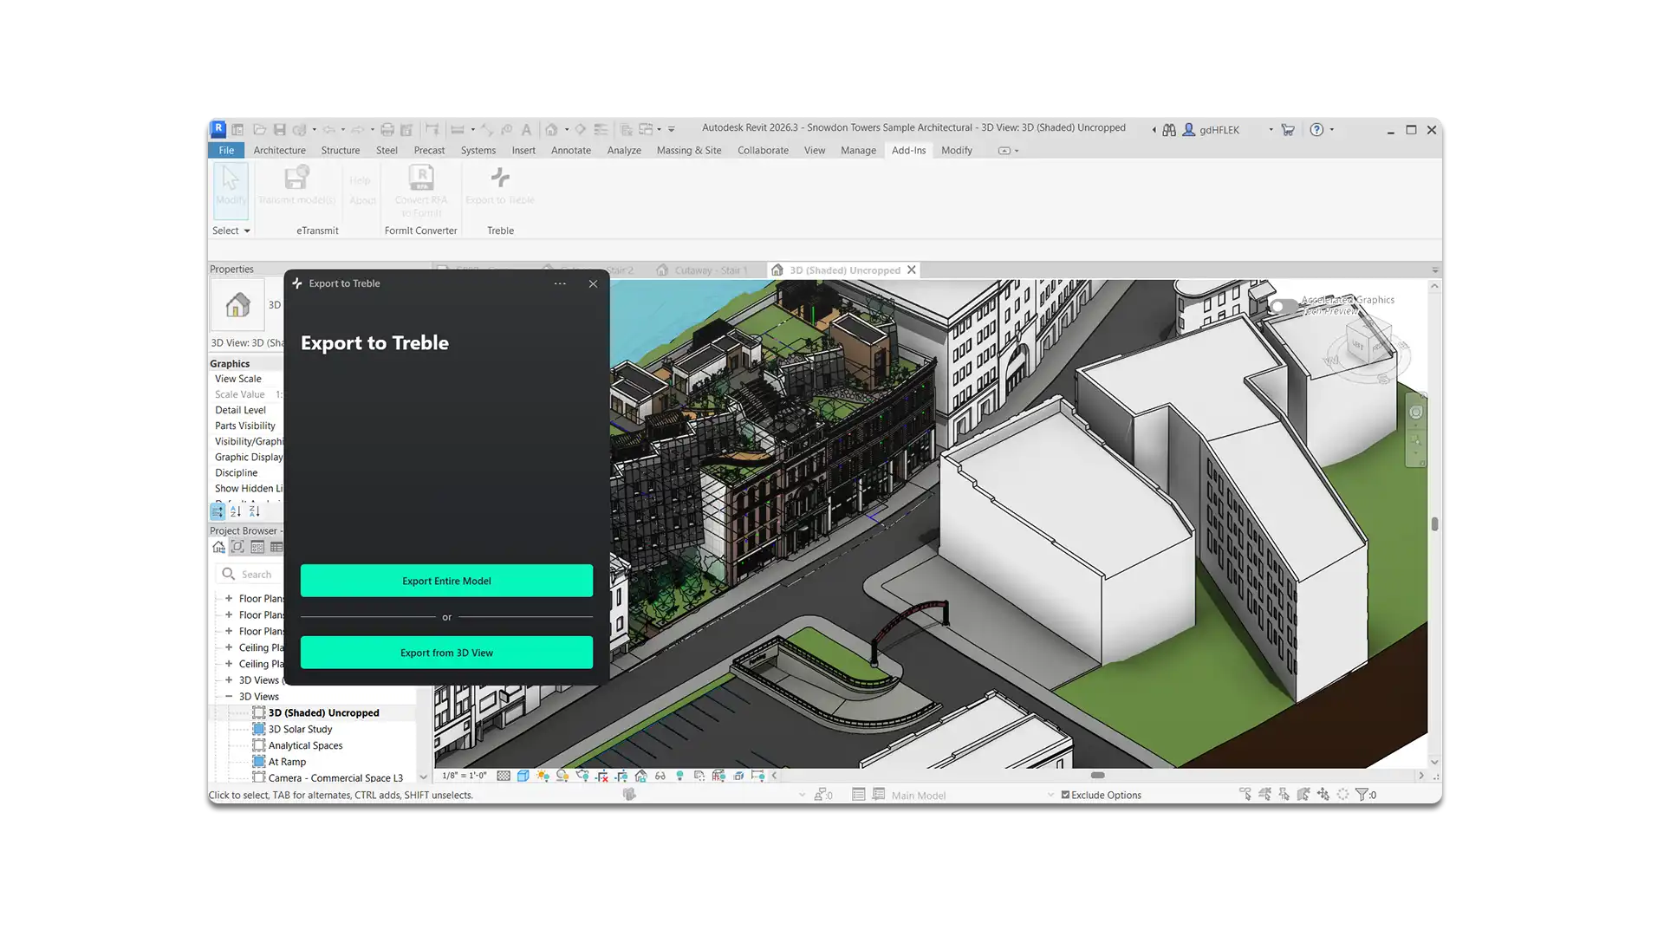Expand the 3D Views collapsed tree node

tap(229, 680)
